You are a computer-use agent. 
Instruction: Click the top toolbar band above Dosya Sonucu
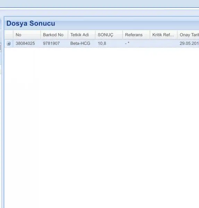point(99,3)
